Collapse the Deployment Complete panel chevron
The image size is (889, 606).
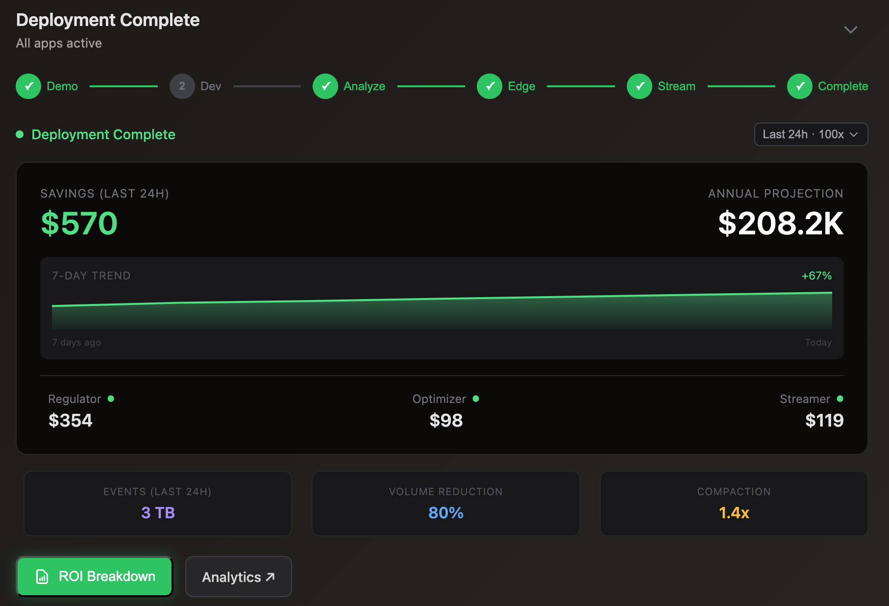(x=851, y=30)
